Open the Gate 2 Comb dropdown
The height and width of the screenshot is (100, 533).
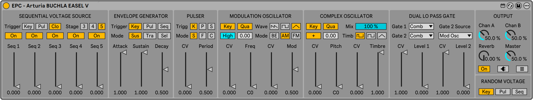tap(421, 36)
